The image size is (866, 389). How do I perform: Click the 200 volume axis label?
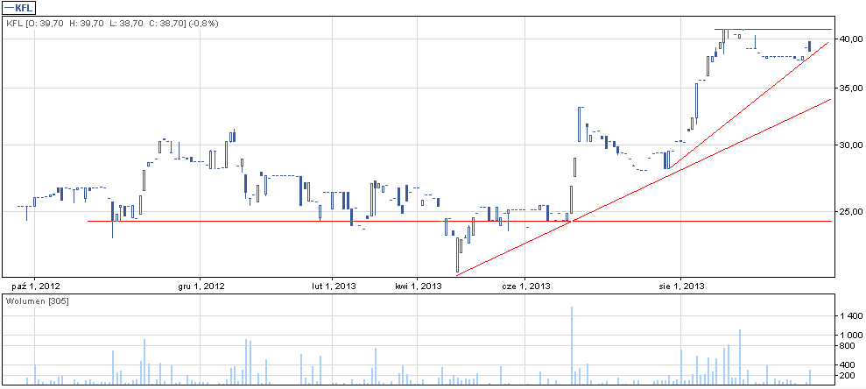coord(848,376)
